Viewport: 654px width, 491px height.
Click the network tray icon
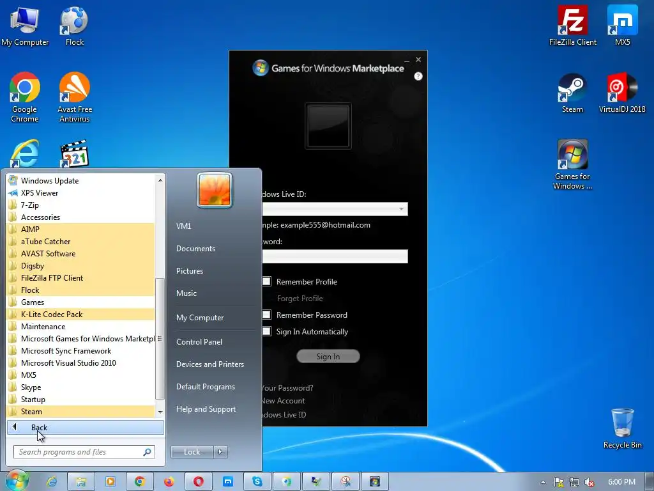tap(574, 482)
